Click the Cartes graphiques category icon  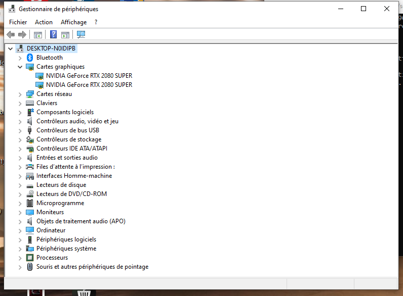point(30,67)
